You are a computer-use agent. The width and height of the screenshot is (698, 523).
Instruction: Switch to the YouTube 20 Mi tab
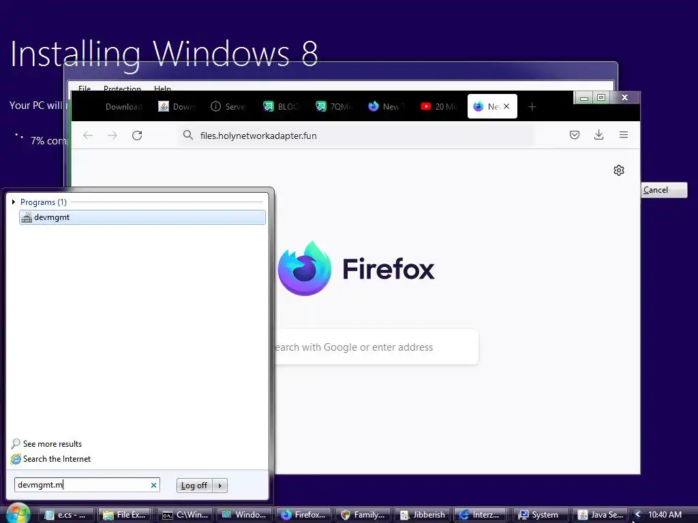point(439,107)
